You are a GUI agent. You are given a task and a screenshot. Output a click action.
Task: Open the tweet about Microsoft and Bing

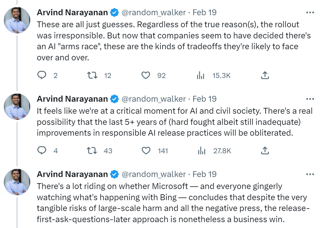170,202
